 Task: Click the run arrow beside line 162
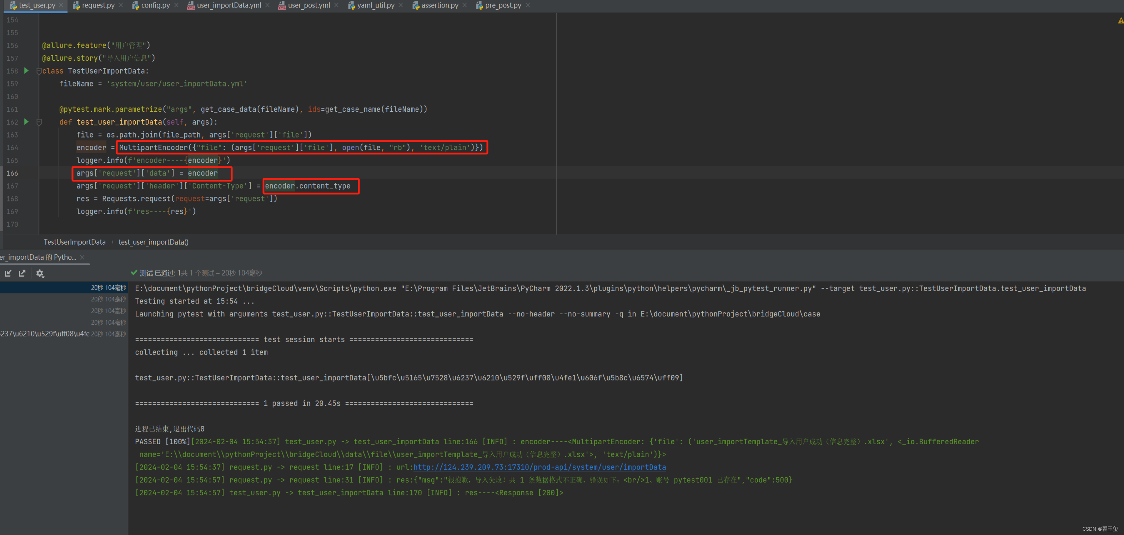pyautogui.click(x=26, y=122)
